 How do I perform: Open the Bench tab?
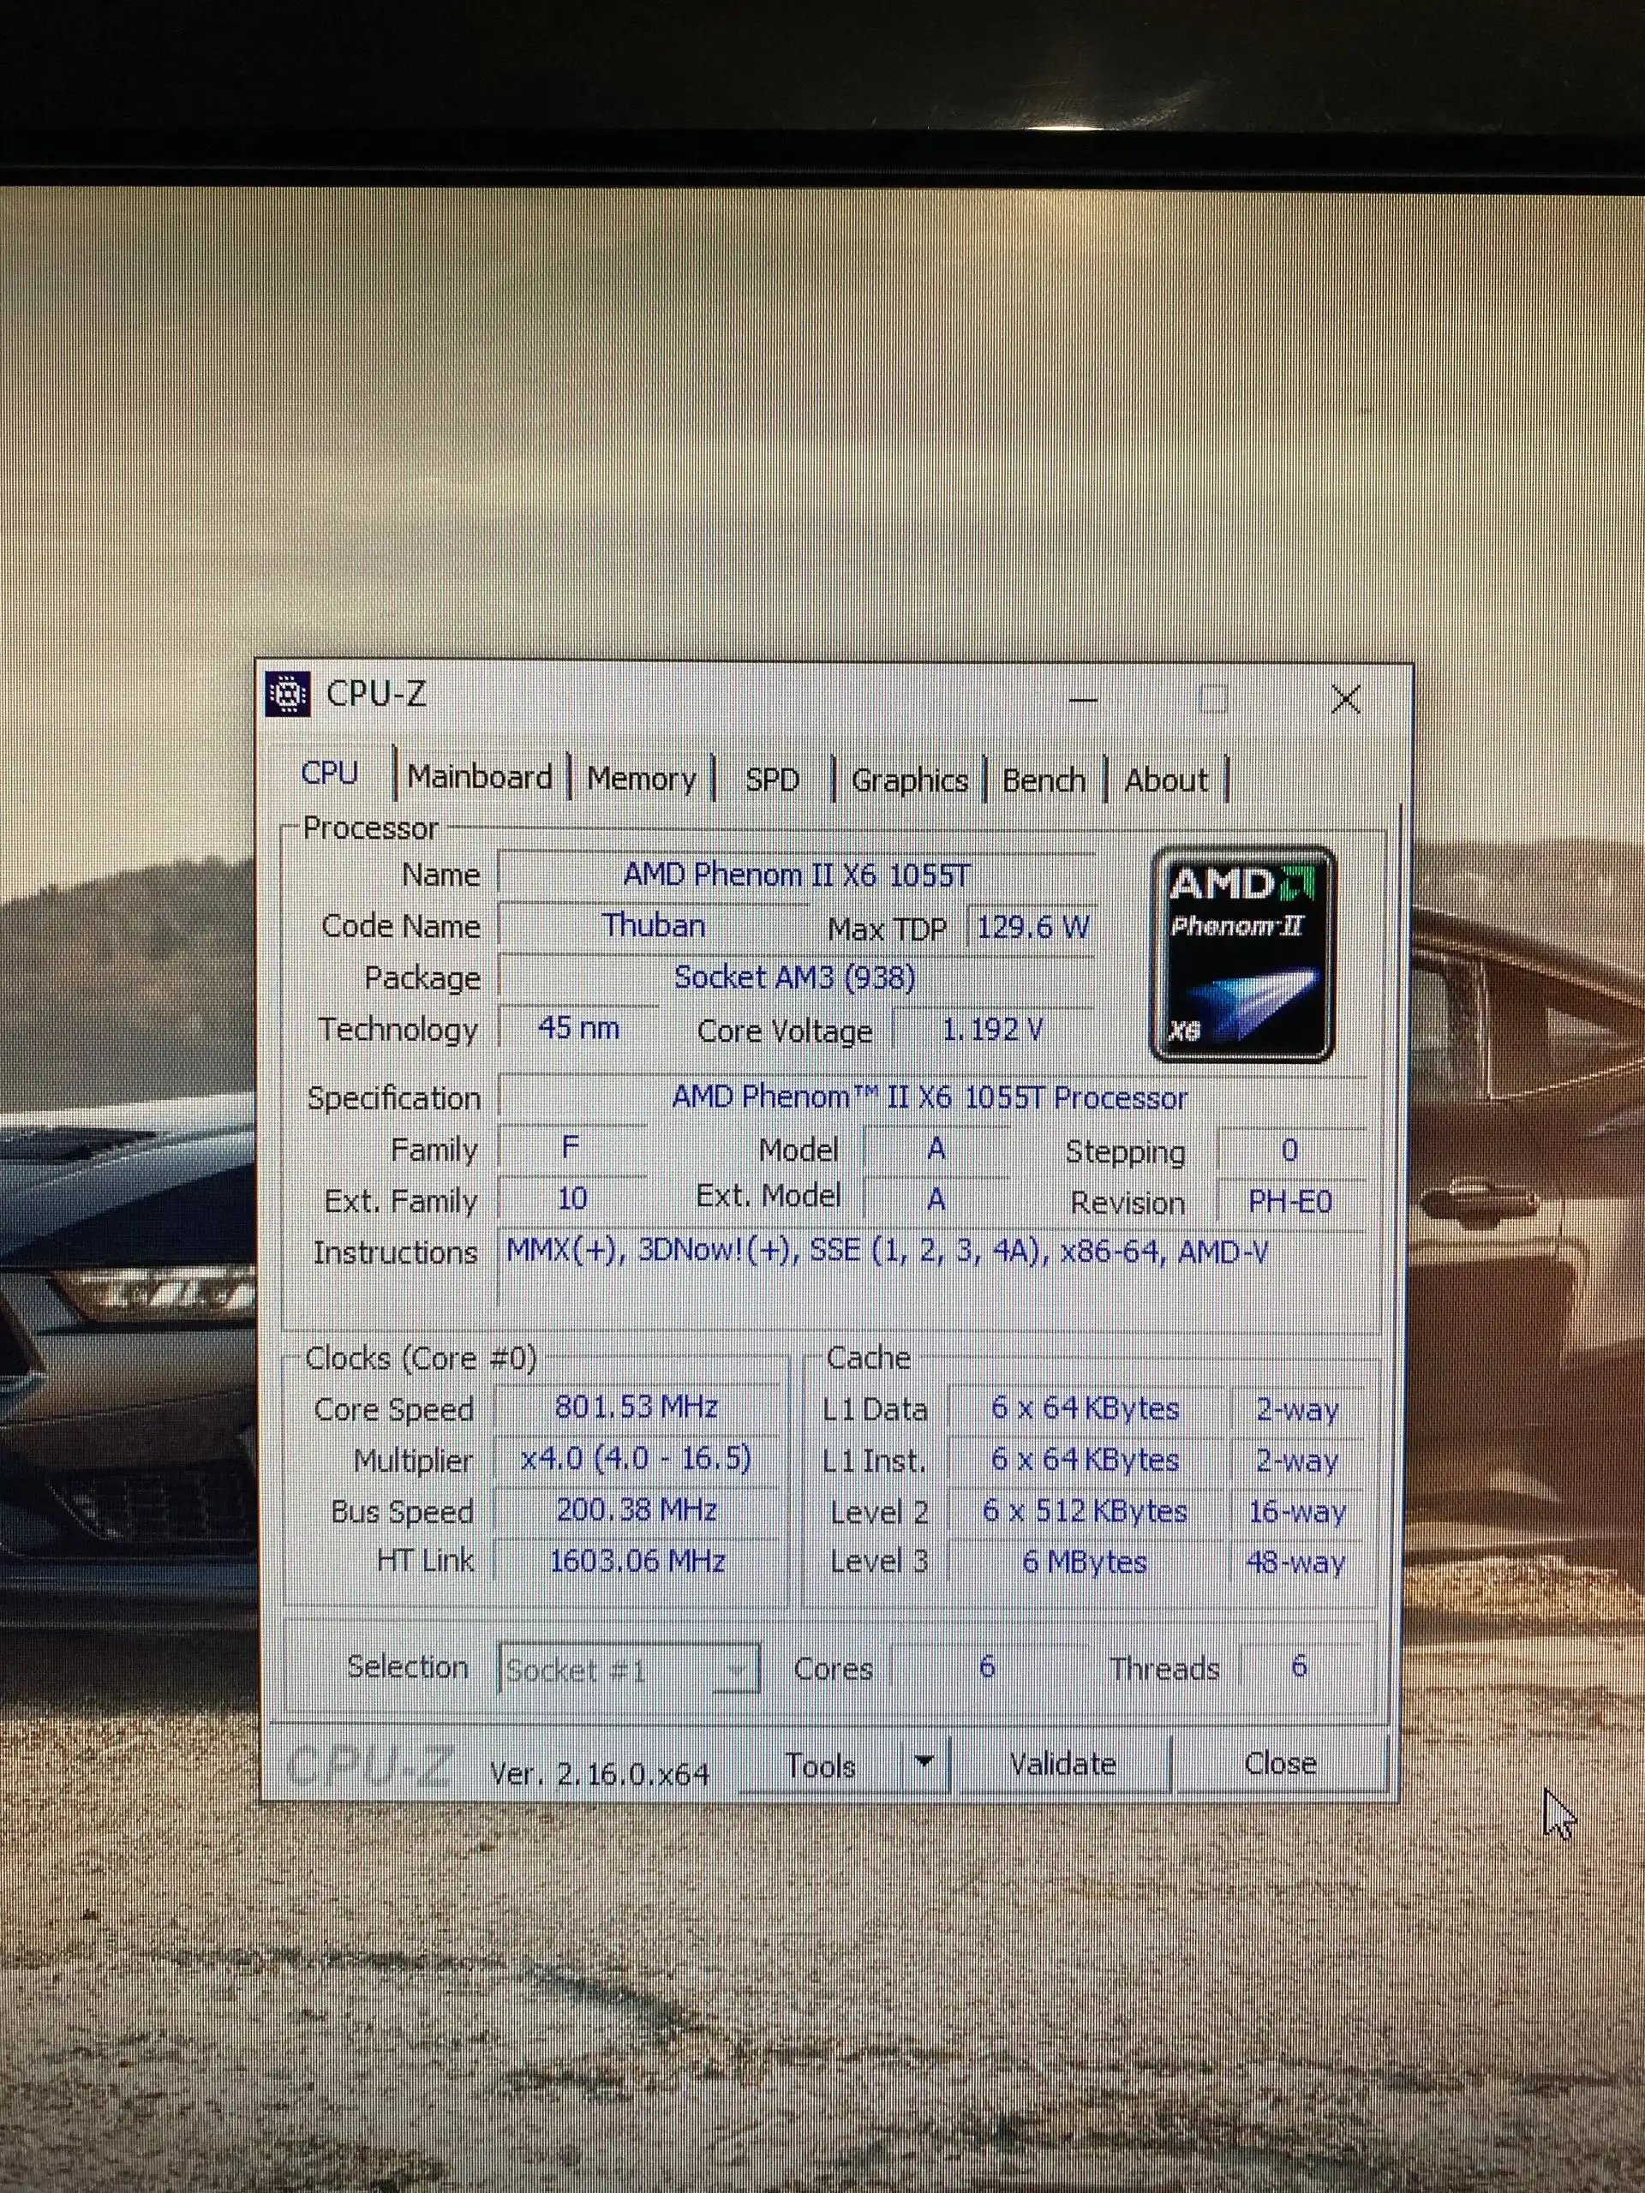(x=1044, y=780)
